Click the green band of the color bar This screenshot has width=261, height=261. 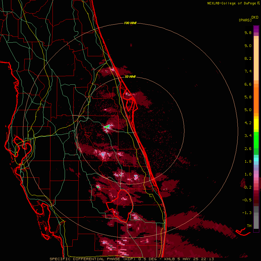click(x=256, y=140)
